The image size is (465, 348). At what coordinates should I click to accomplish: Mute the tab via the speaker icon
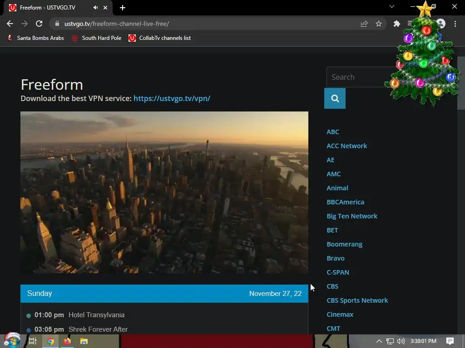(x=95, y=8)
